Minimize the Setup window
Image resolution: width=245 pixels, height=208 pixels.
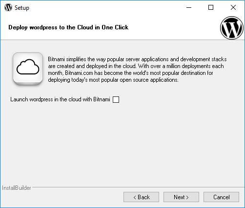pos(189,7)
